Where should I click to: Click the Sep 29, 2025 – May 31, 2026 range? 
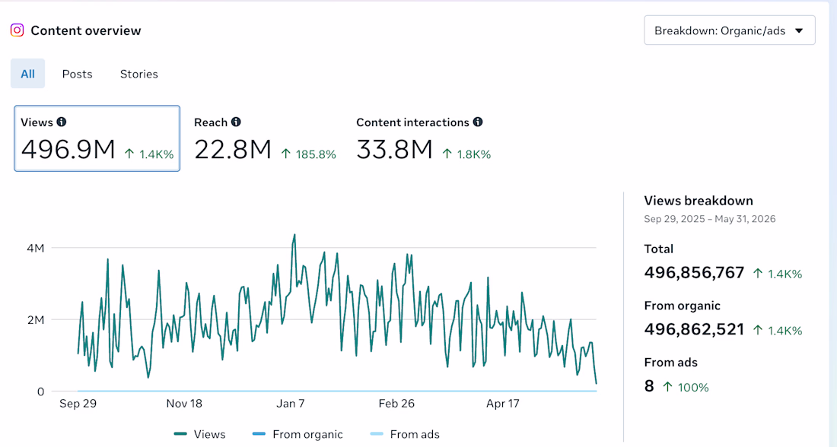click(709, 219)
